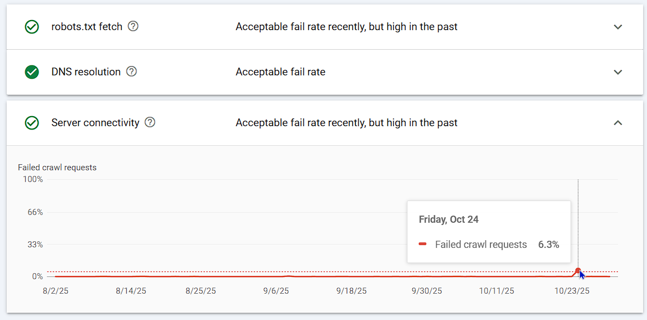Click the solid green checkmark beside DNS resolution
Image resolution: width=647 pixels, height=320 pixels.
coord(32,72)
